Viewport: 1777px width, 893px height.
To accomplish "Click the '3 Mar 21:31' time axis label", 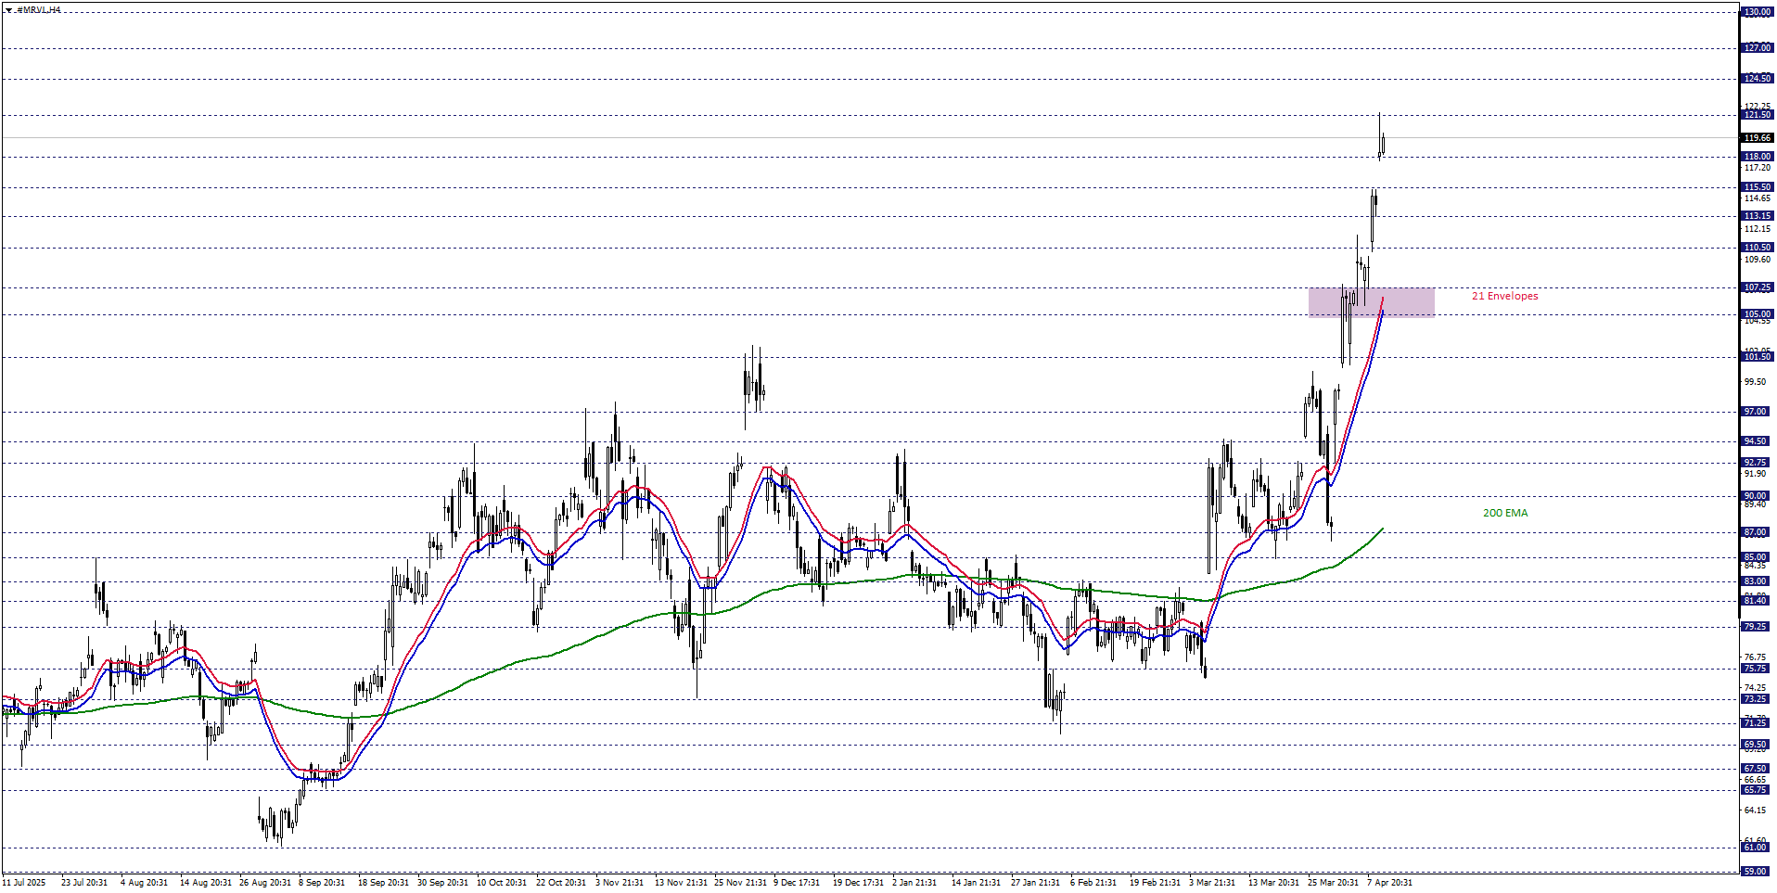I will (1212, 882).
